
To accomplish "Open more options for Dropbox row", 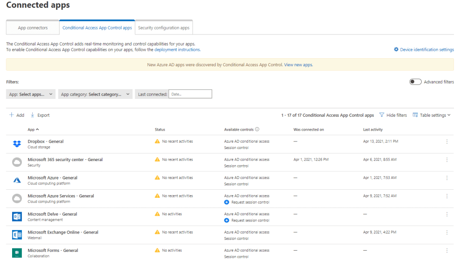I will (x=446, y=141).
